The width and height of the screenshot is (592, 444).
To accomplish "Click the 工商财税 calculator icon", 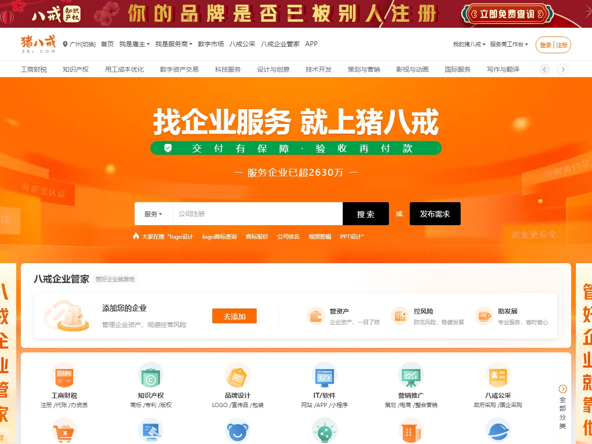I will tap(64, 375).
